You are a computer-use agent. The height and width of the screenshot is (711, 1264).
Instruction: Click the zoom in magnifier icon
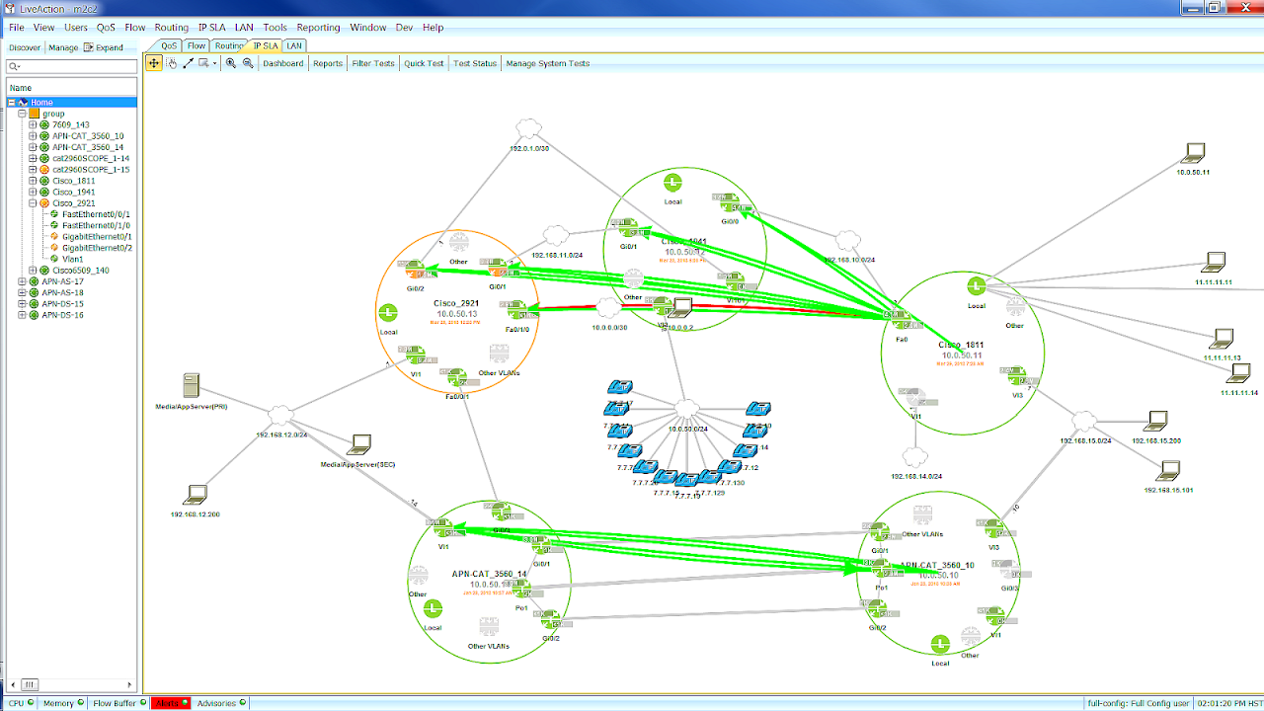(x=229, y=63)
